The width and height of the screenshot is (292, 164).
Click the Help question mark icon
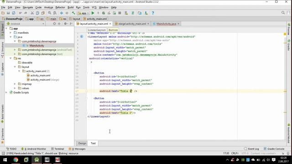pyautogui.click(x=153, y=13)
